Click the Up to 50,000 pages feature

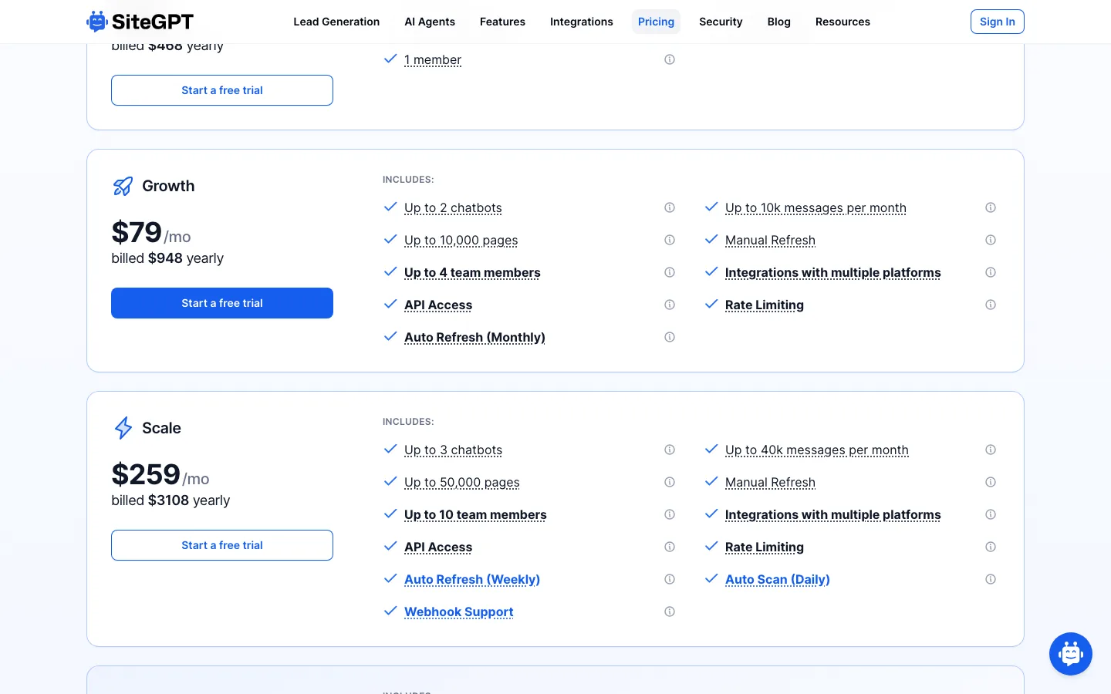[462, 482]
